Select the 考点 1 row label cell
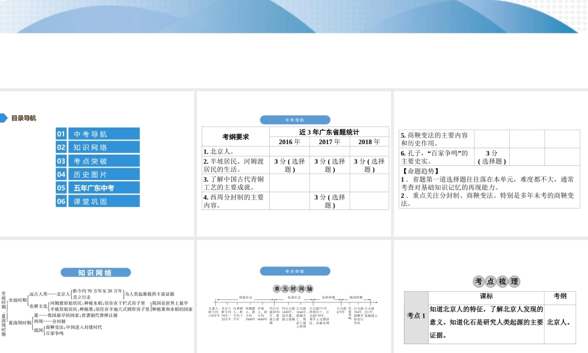This screenshot has width=588, height=353. click(x=416, y=315)
